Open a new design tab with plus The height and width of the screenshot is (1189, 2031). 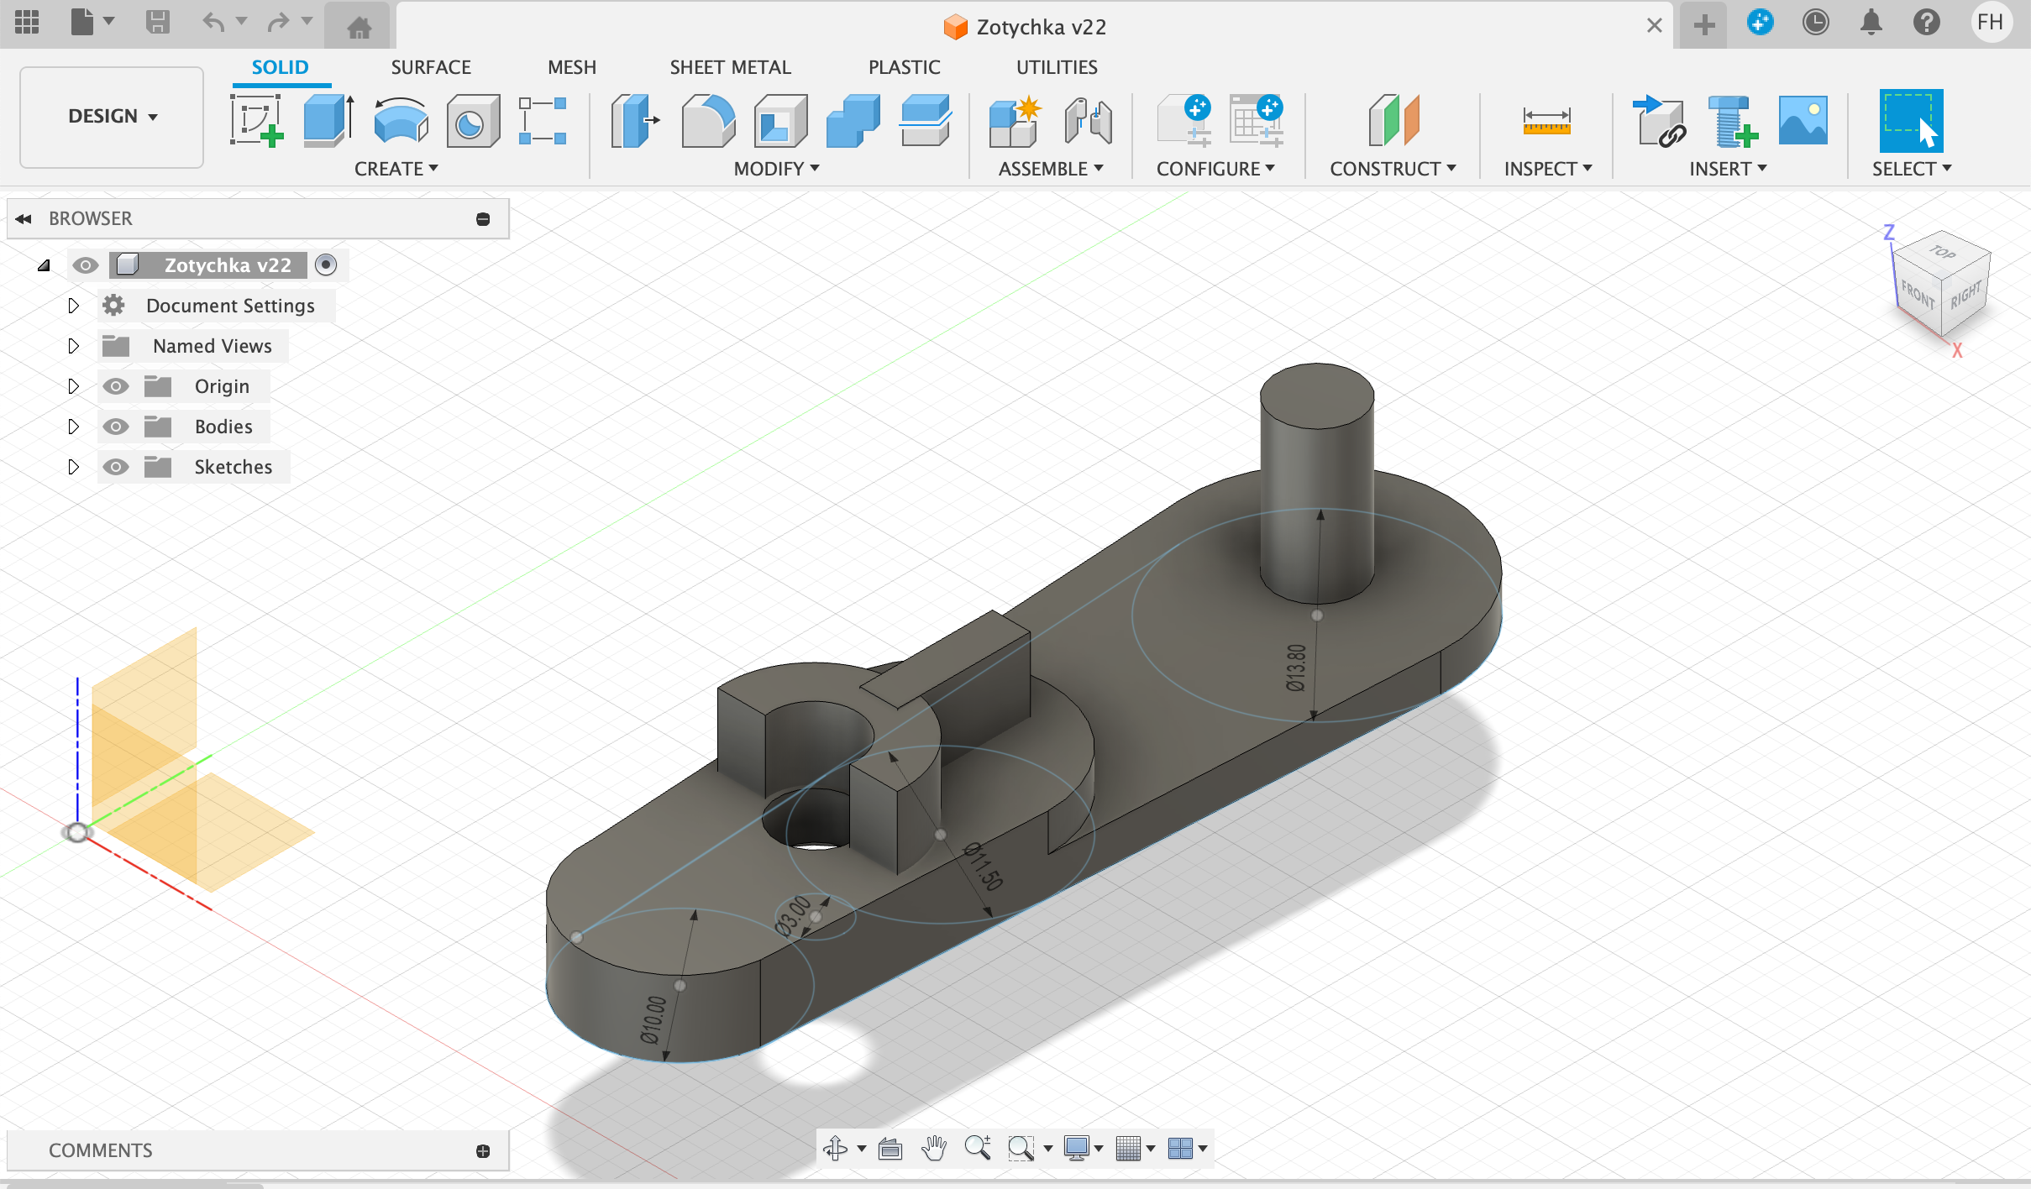tap(1704, 25)
